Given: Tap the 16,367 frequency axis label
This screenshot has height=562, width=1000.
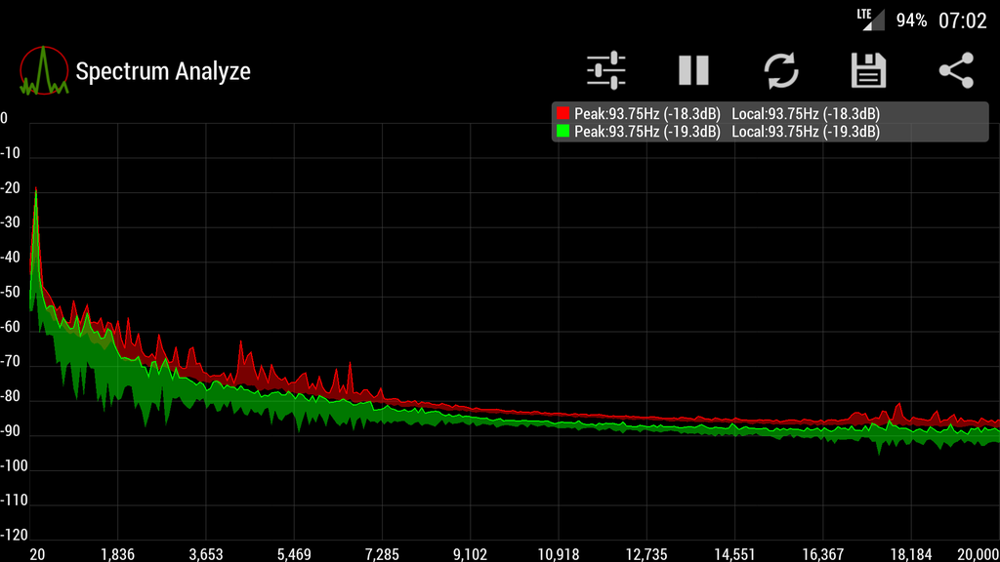Looking at the screenshot, I should pos(822,554).
